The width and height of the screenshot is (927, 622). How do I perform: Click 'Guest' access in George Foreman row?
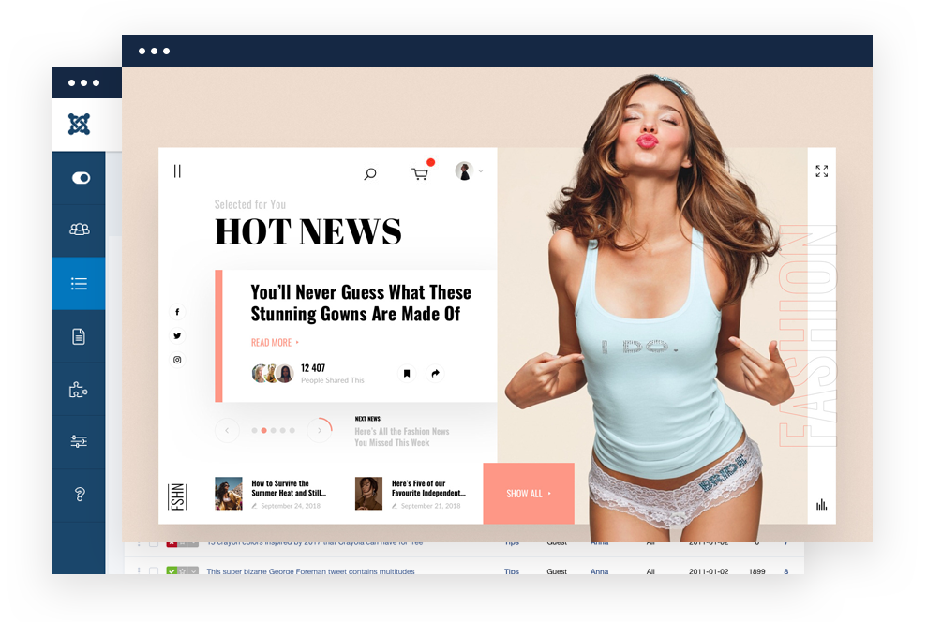pos(557,571)
